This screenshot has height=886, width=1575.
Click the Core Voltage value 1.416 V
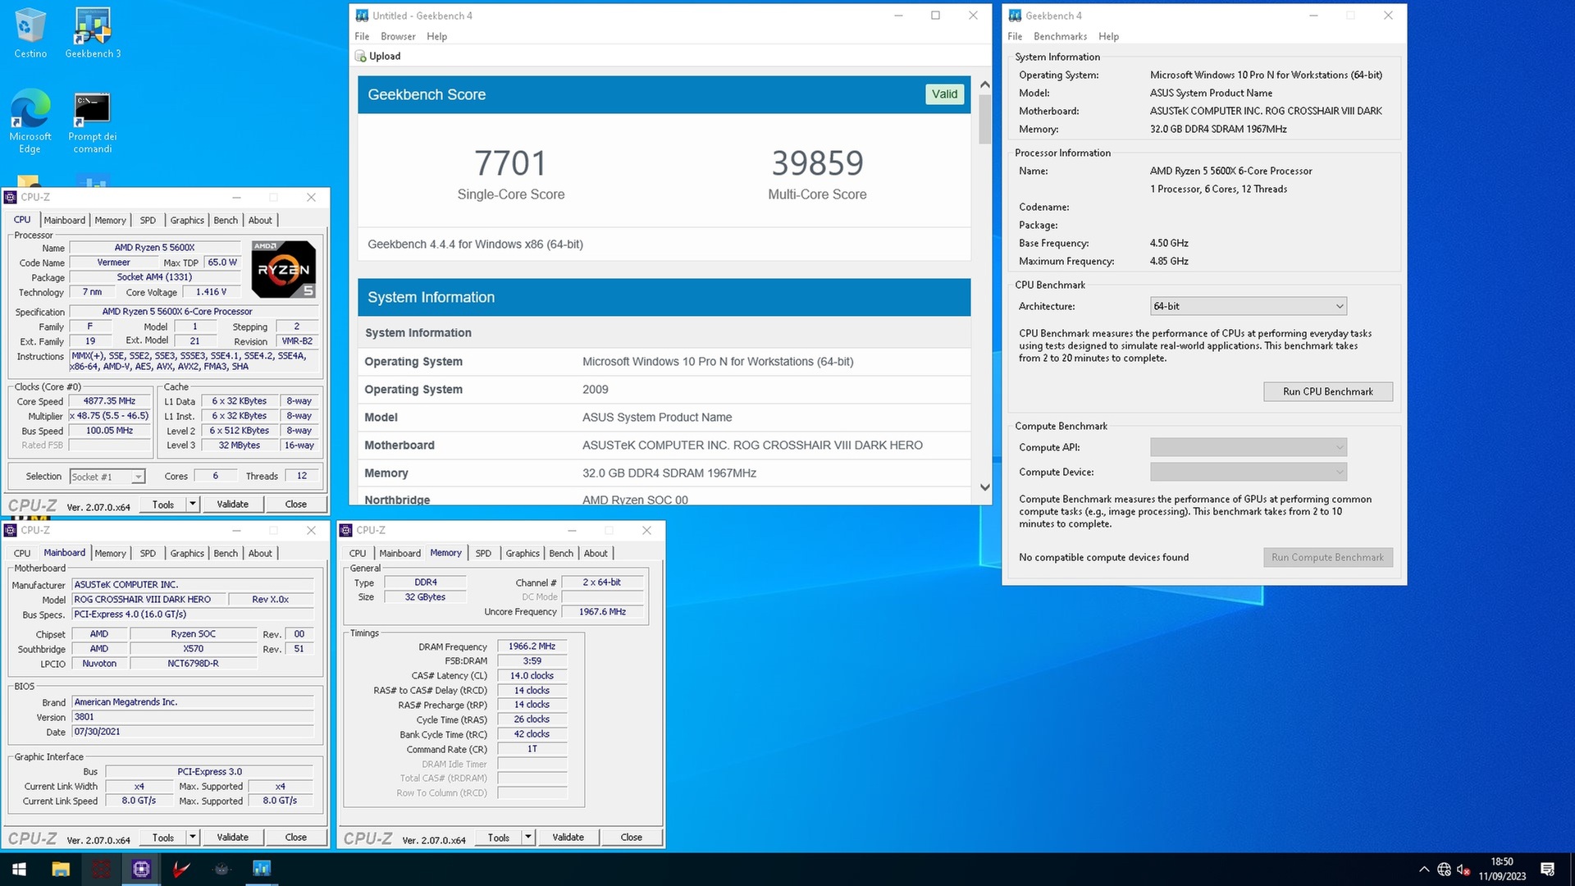point(212,292)
